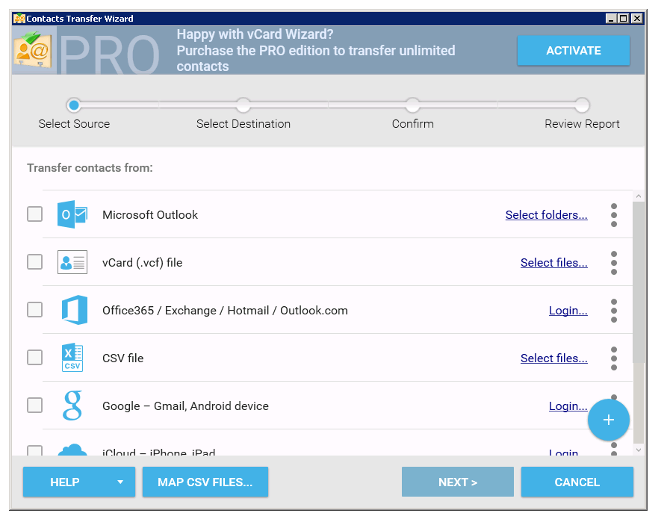Image resolution: width=667 pixels, height=528 pixels.
Task: Click the scrollbar up arrow
Action: (638, 196)
